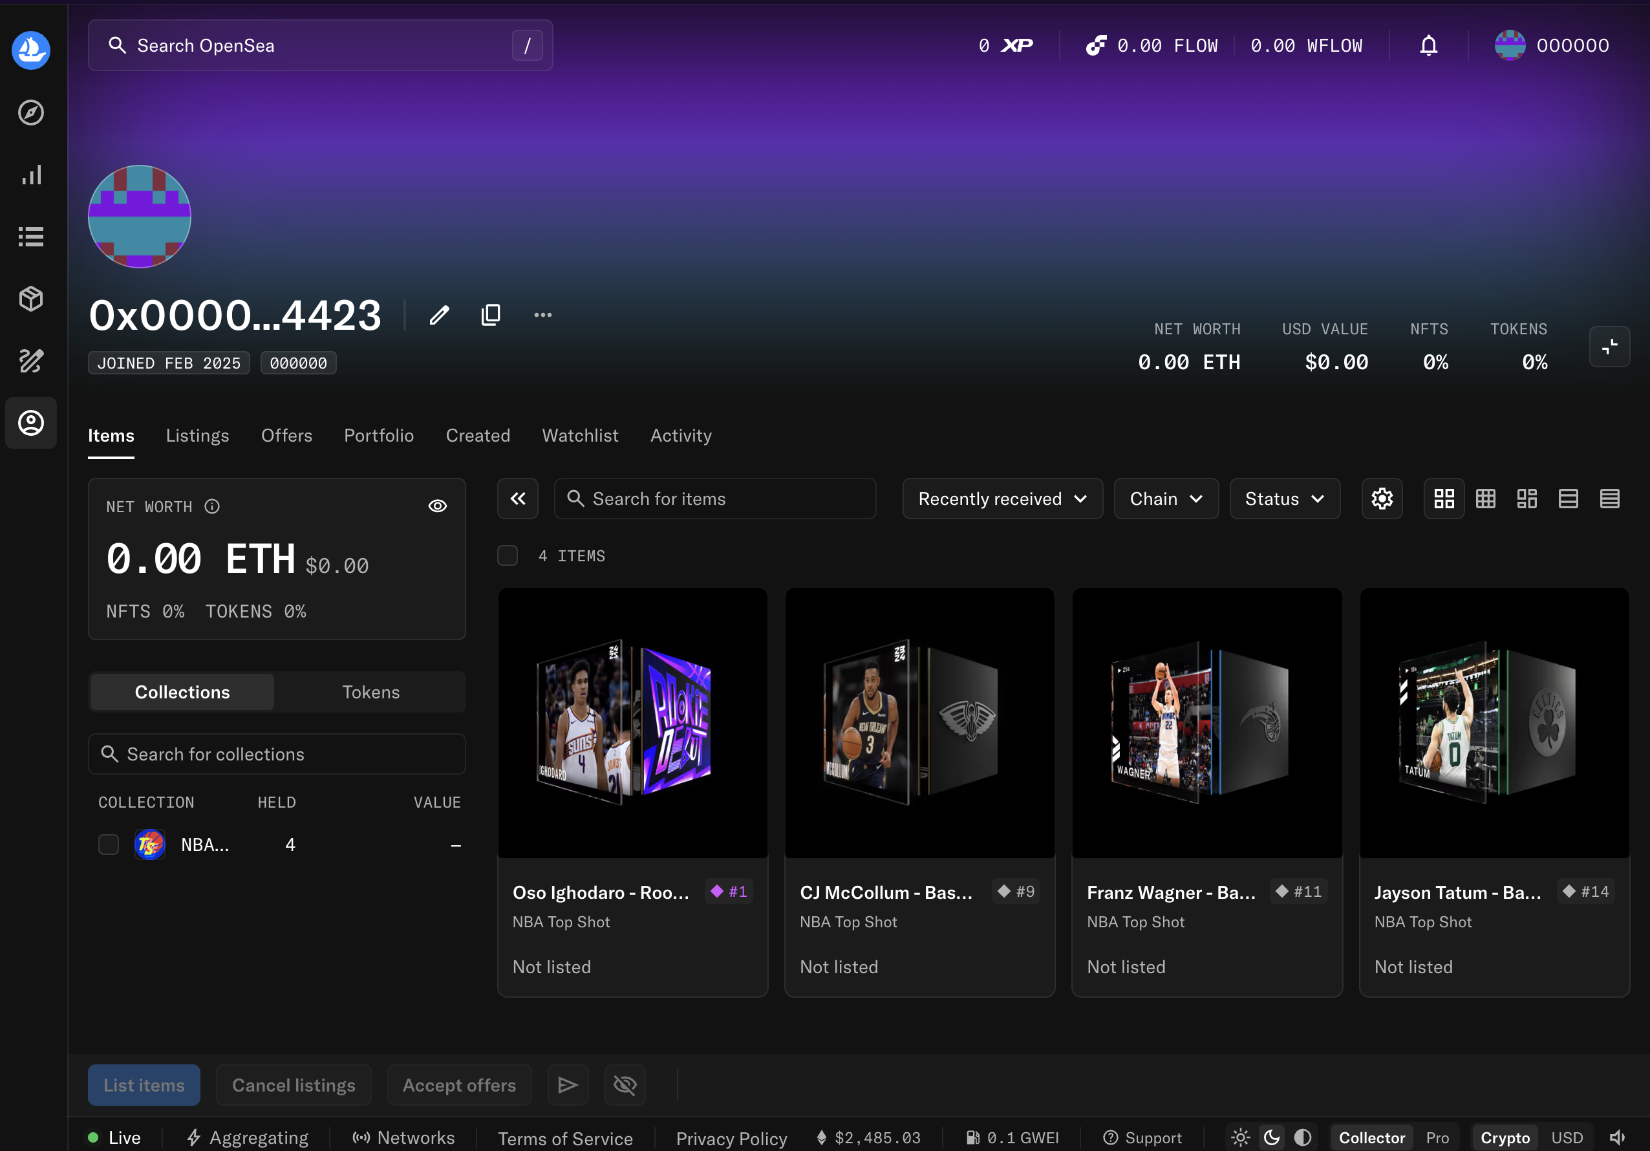
Task: Open the OpenSea home logo
Action: 31,50
